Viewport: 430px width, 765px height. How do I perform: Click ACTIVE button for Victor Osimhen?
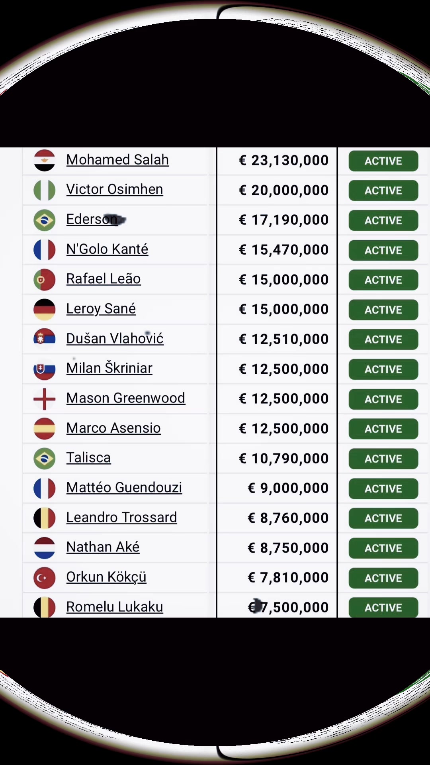[383, 190]
